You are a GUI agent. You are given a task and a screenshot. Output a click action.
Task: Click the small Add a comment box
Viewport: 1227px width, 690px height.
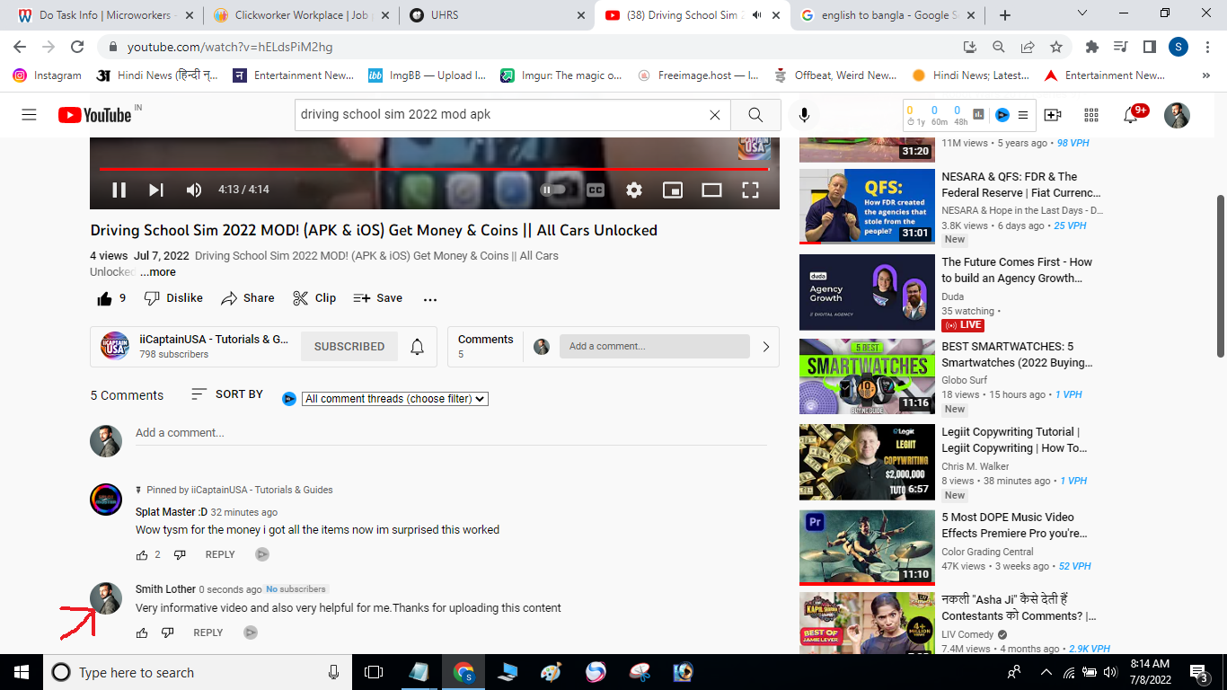click(654, 346)
